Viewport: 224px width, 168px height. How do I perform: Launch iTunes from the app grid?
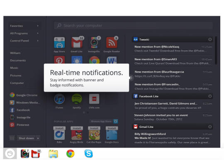tap(59, 99)
